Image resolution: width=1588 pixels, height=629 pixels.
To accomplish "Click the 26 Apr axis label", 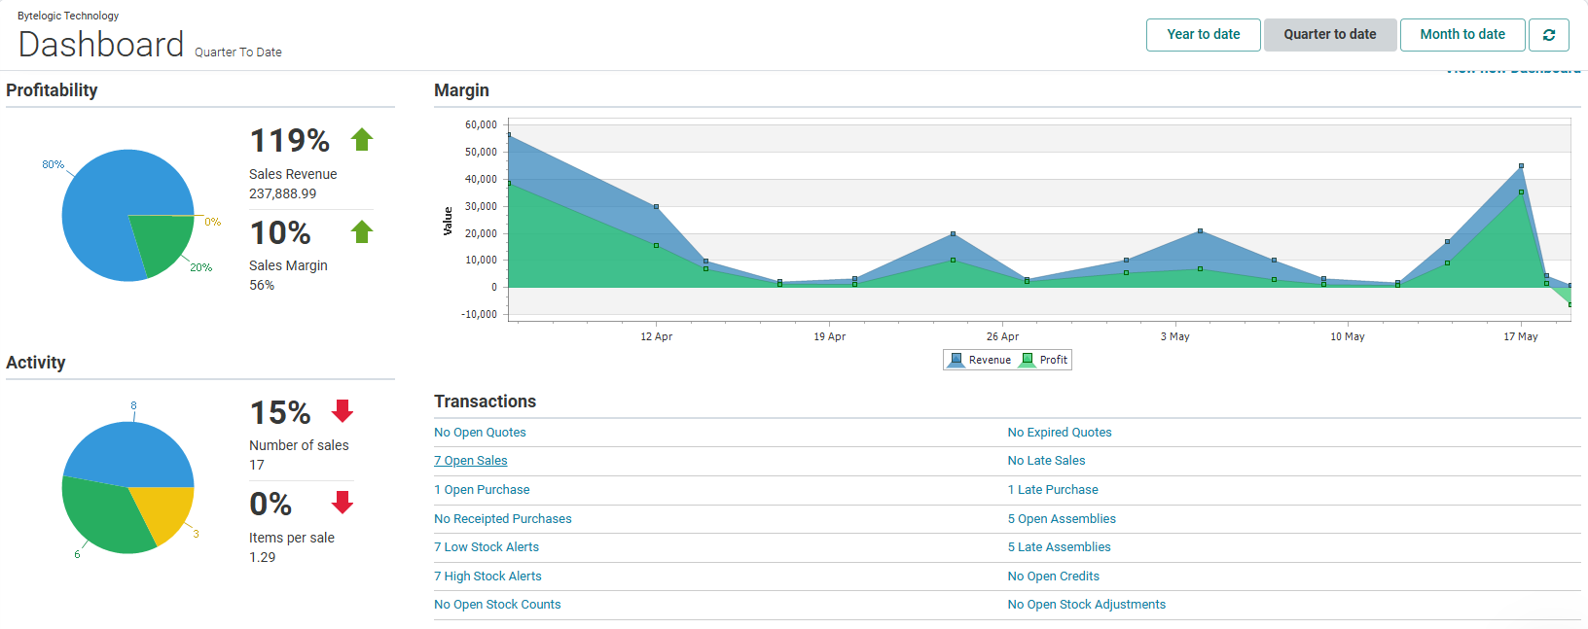I will click(x=1002, y=336).
